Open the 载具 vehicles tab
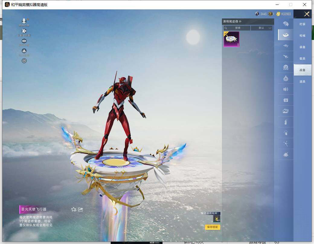The height and width of the screenshot is (244, 314). click(302, 59)
